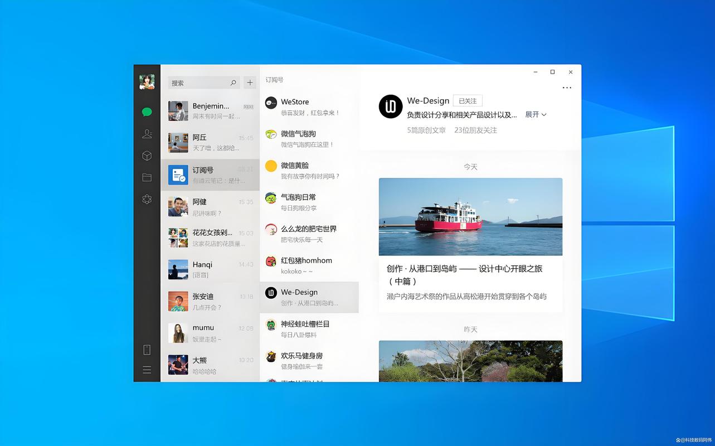Expand the 展开 account description
This screenshot has height=446, width=715.
534,114
